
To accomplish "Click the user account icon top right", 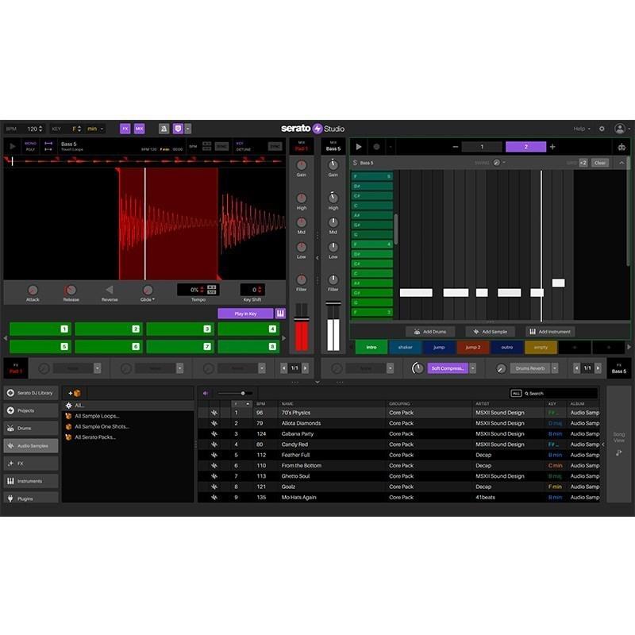I will [620, 128].
